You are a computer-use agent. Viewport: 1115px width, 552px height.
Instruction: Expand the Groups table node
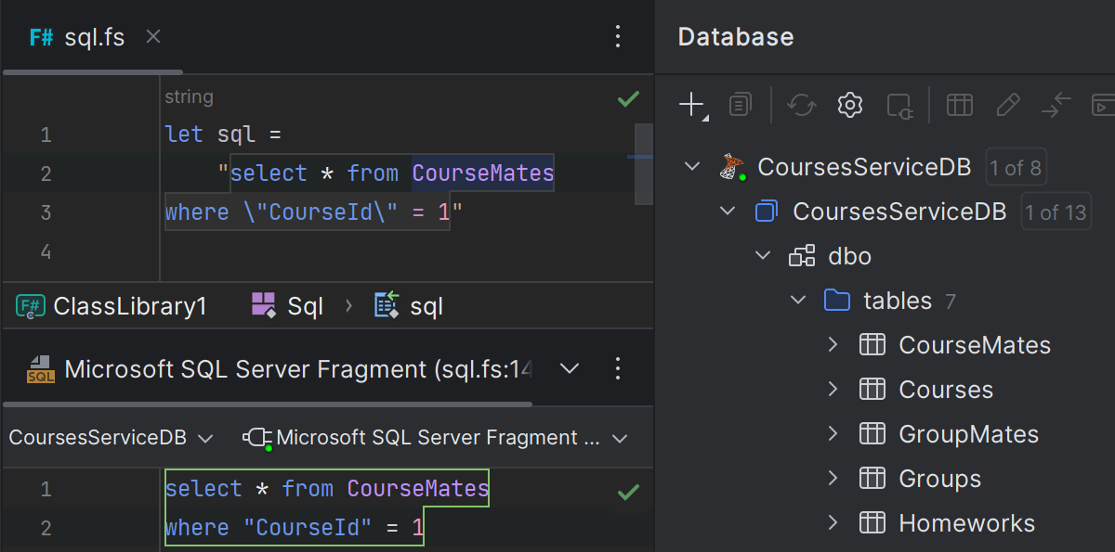point(833,479)
